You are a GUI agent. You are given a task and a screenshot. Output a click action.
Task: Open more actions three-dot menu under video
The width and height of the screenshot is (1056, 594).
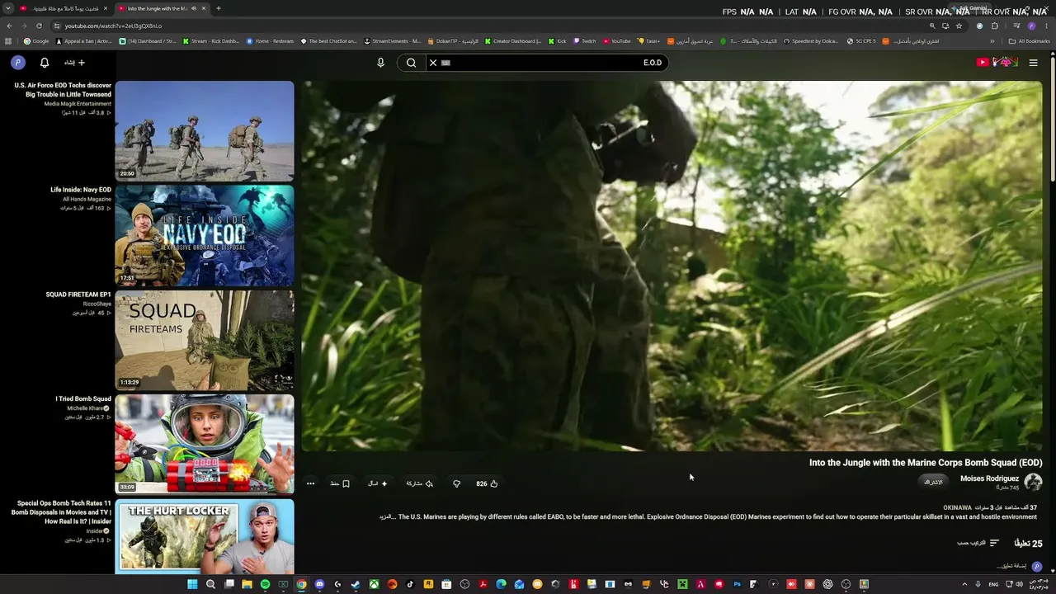(x=310, y=483)
